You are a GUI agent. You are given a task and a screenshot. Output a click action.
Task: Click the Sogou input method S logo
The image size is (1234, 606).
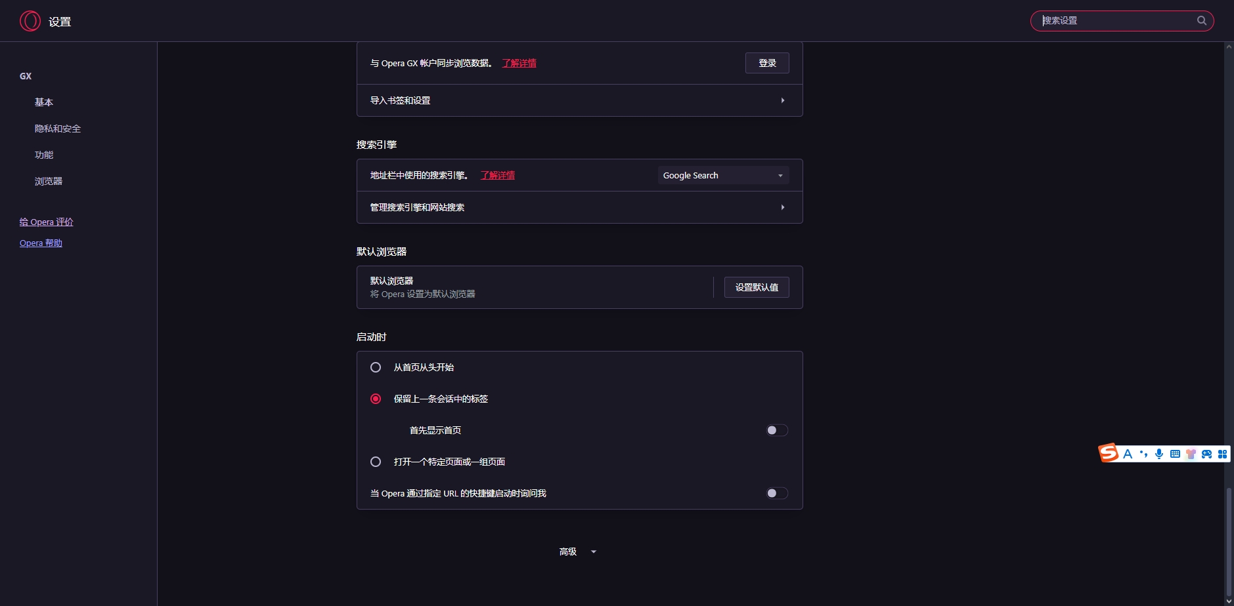tap(1109, 453)
